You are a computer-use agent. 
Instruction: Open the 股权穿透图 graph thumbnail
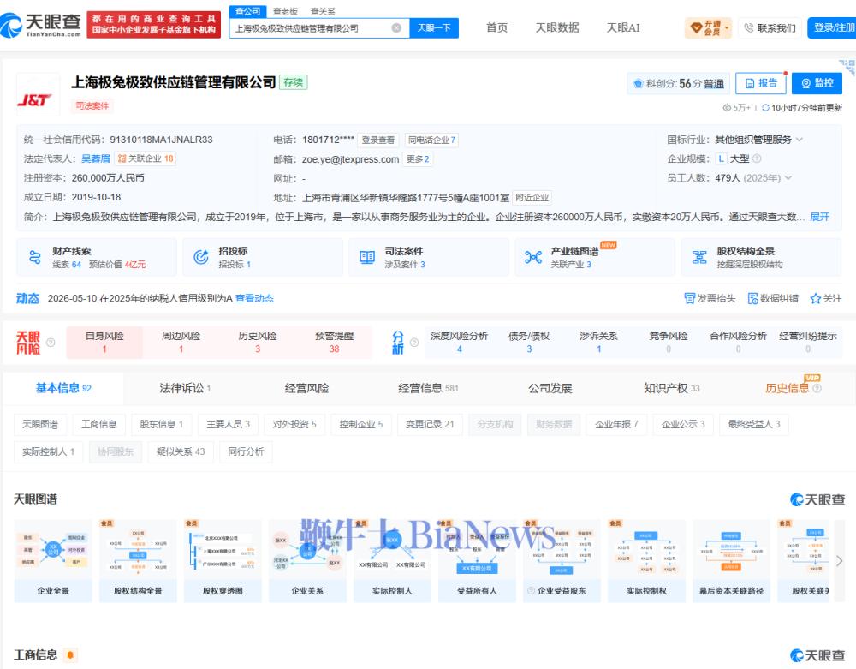pos(223,561)
